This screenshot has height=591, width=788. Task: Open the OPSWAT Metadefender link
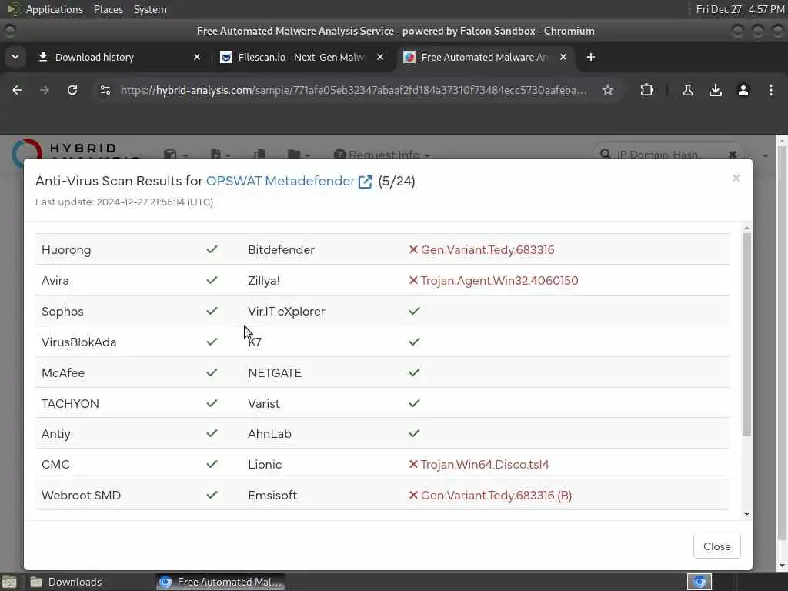(x=280, y=182)
